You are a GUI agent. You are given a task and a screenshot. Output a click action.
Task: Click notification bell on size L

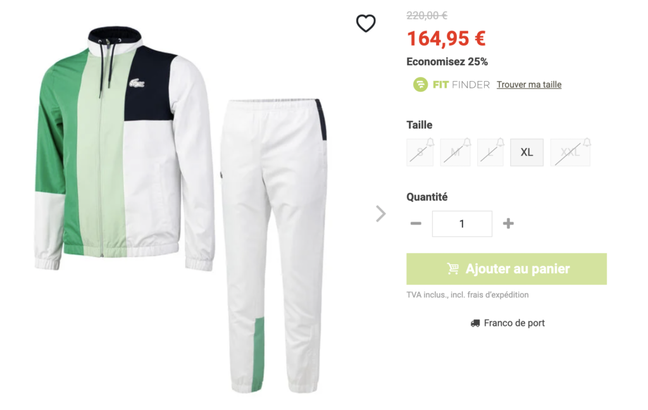pos(500,142)
